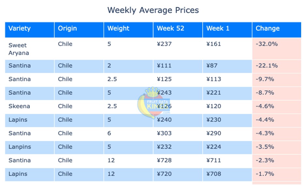Viewport: 307px width, 186px height.
Task: Click the -32.0% change cell
Action: click(267, 44)
